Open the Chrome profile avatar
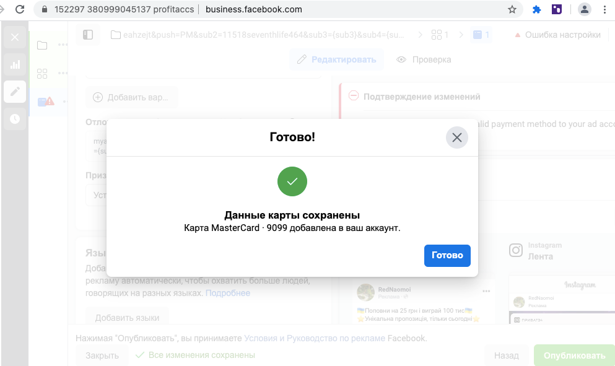This screenshot has width=615, height=366. 585,9
